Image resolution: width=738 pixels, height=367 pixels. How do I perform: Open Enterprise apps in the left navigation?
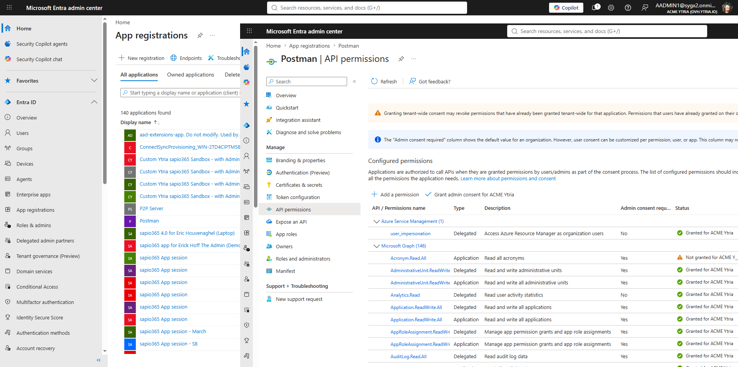(x=33, y=195)
